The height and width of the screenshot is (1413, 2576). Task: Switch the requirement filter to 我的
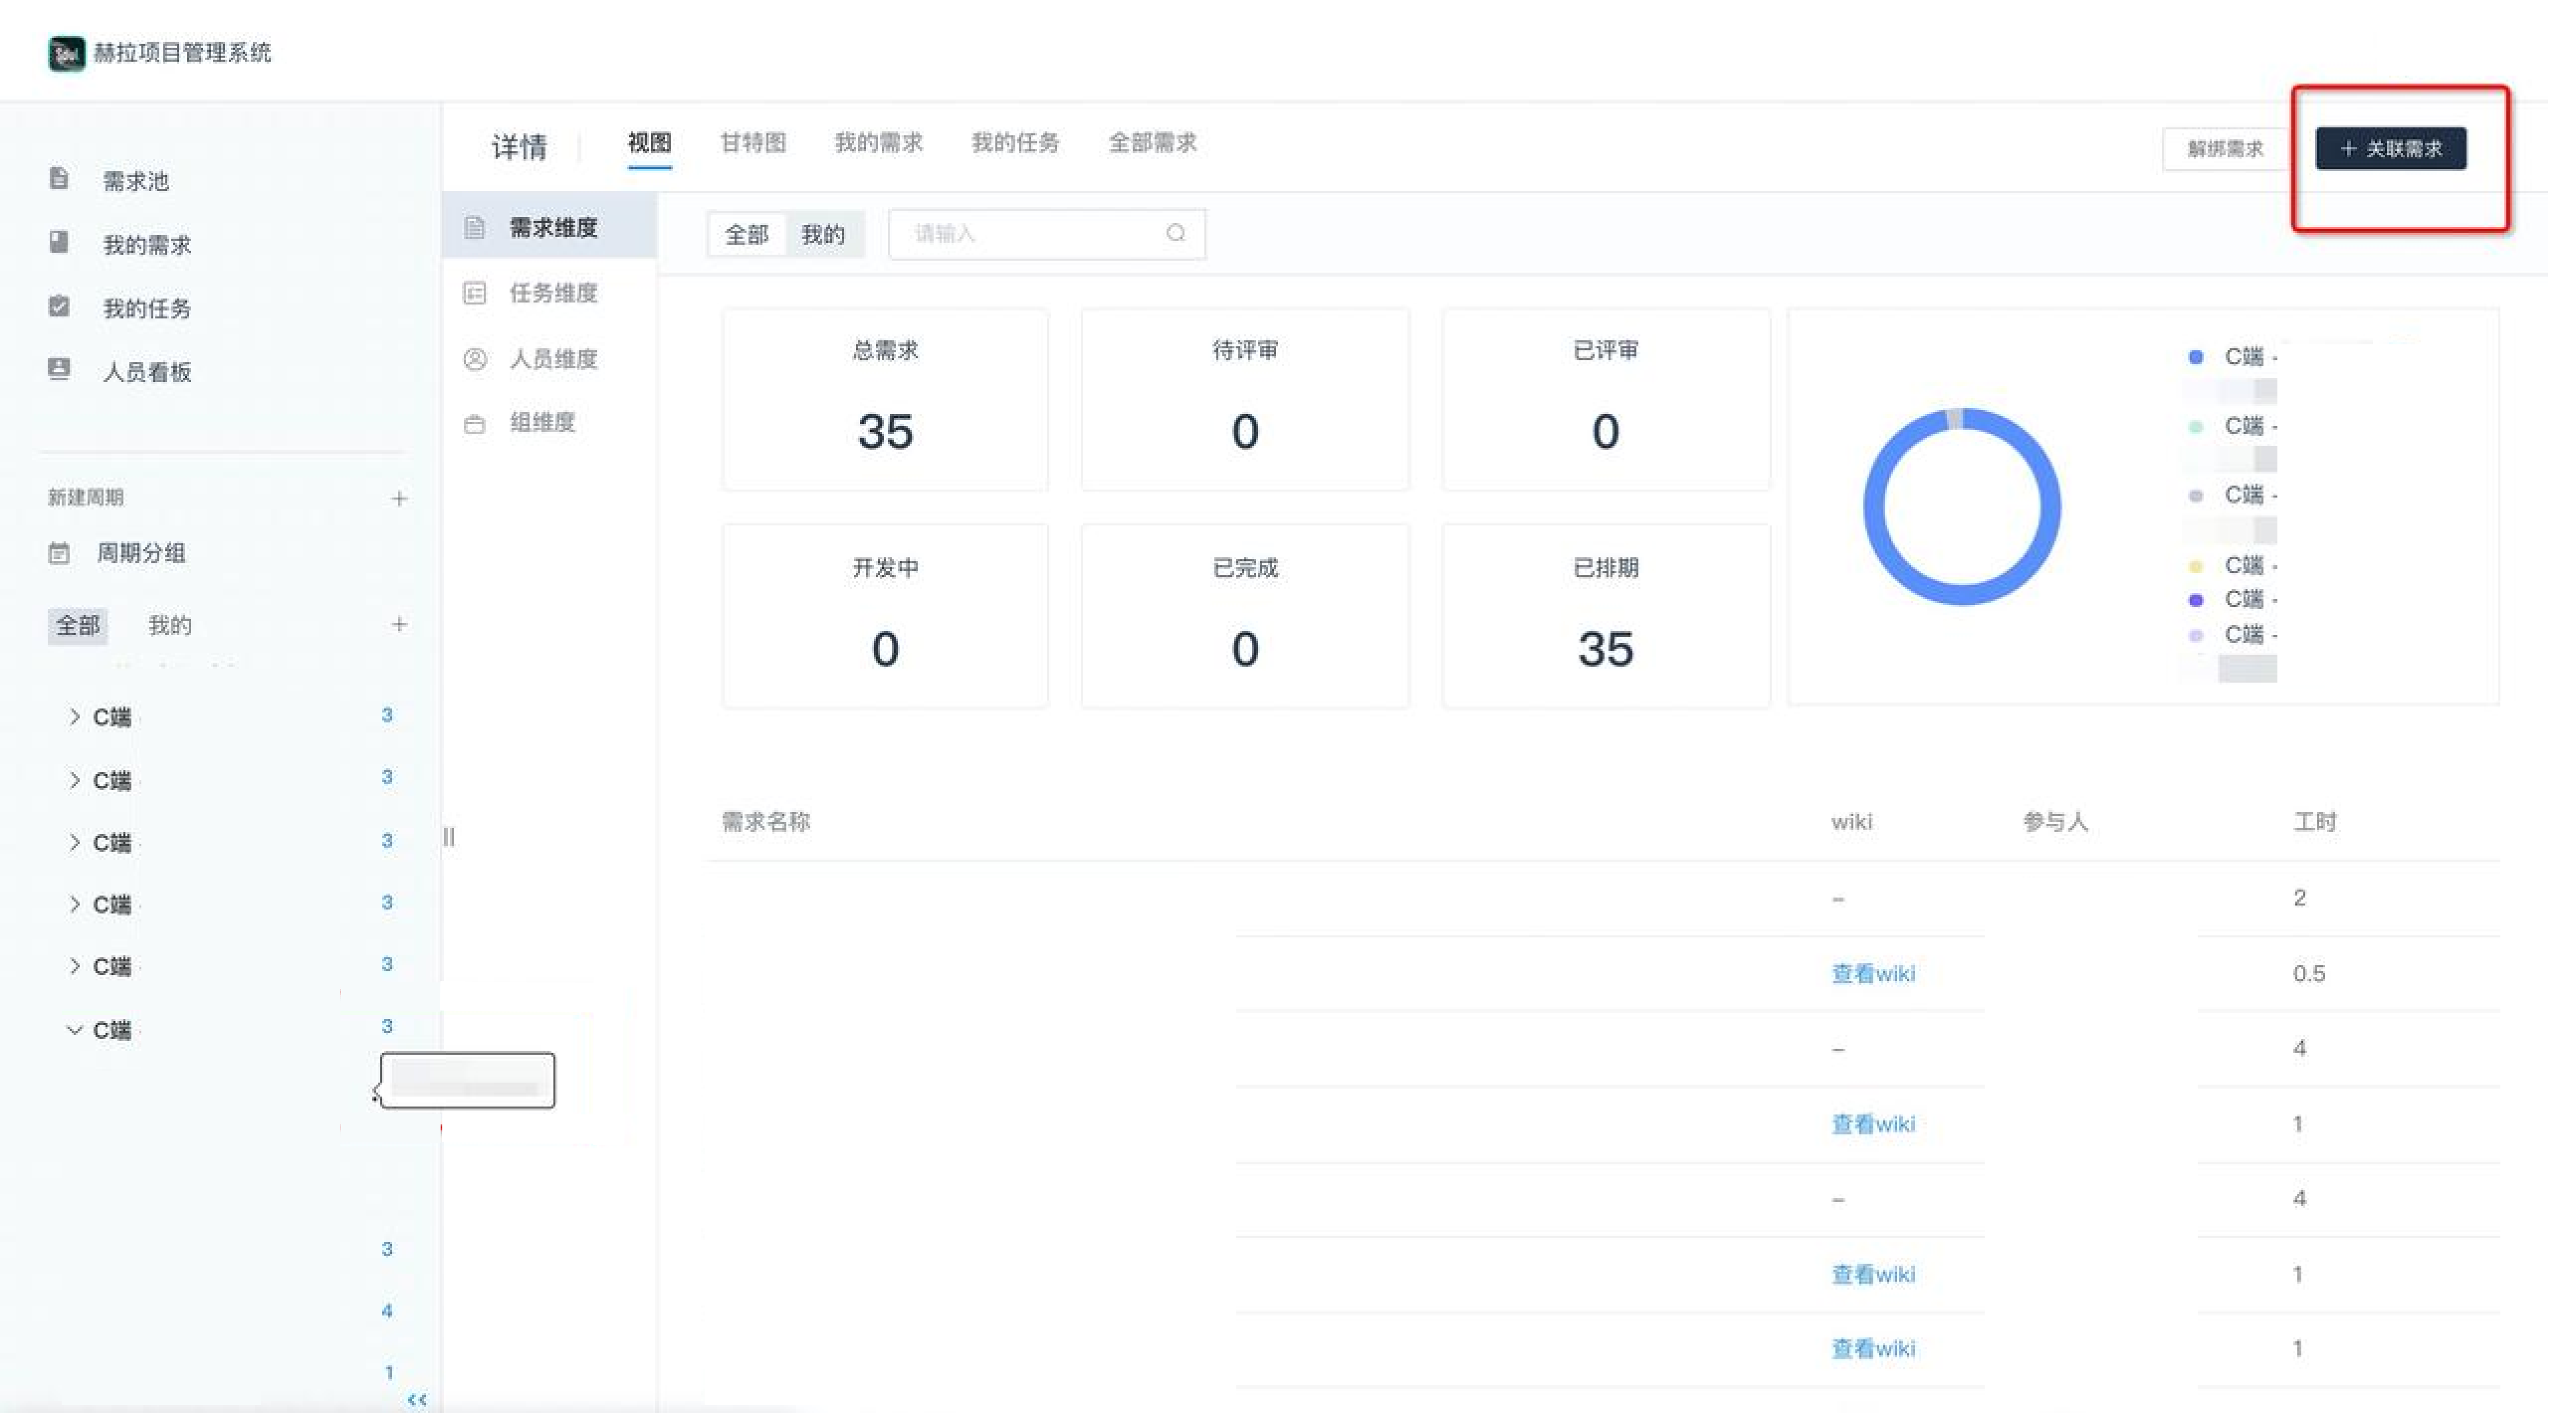coord(823,234)
